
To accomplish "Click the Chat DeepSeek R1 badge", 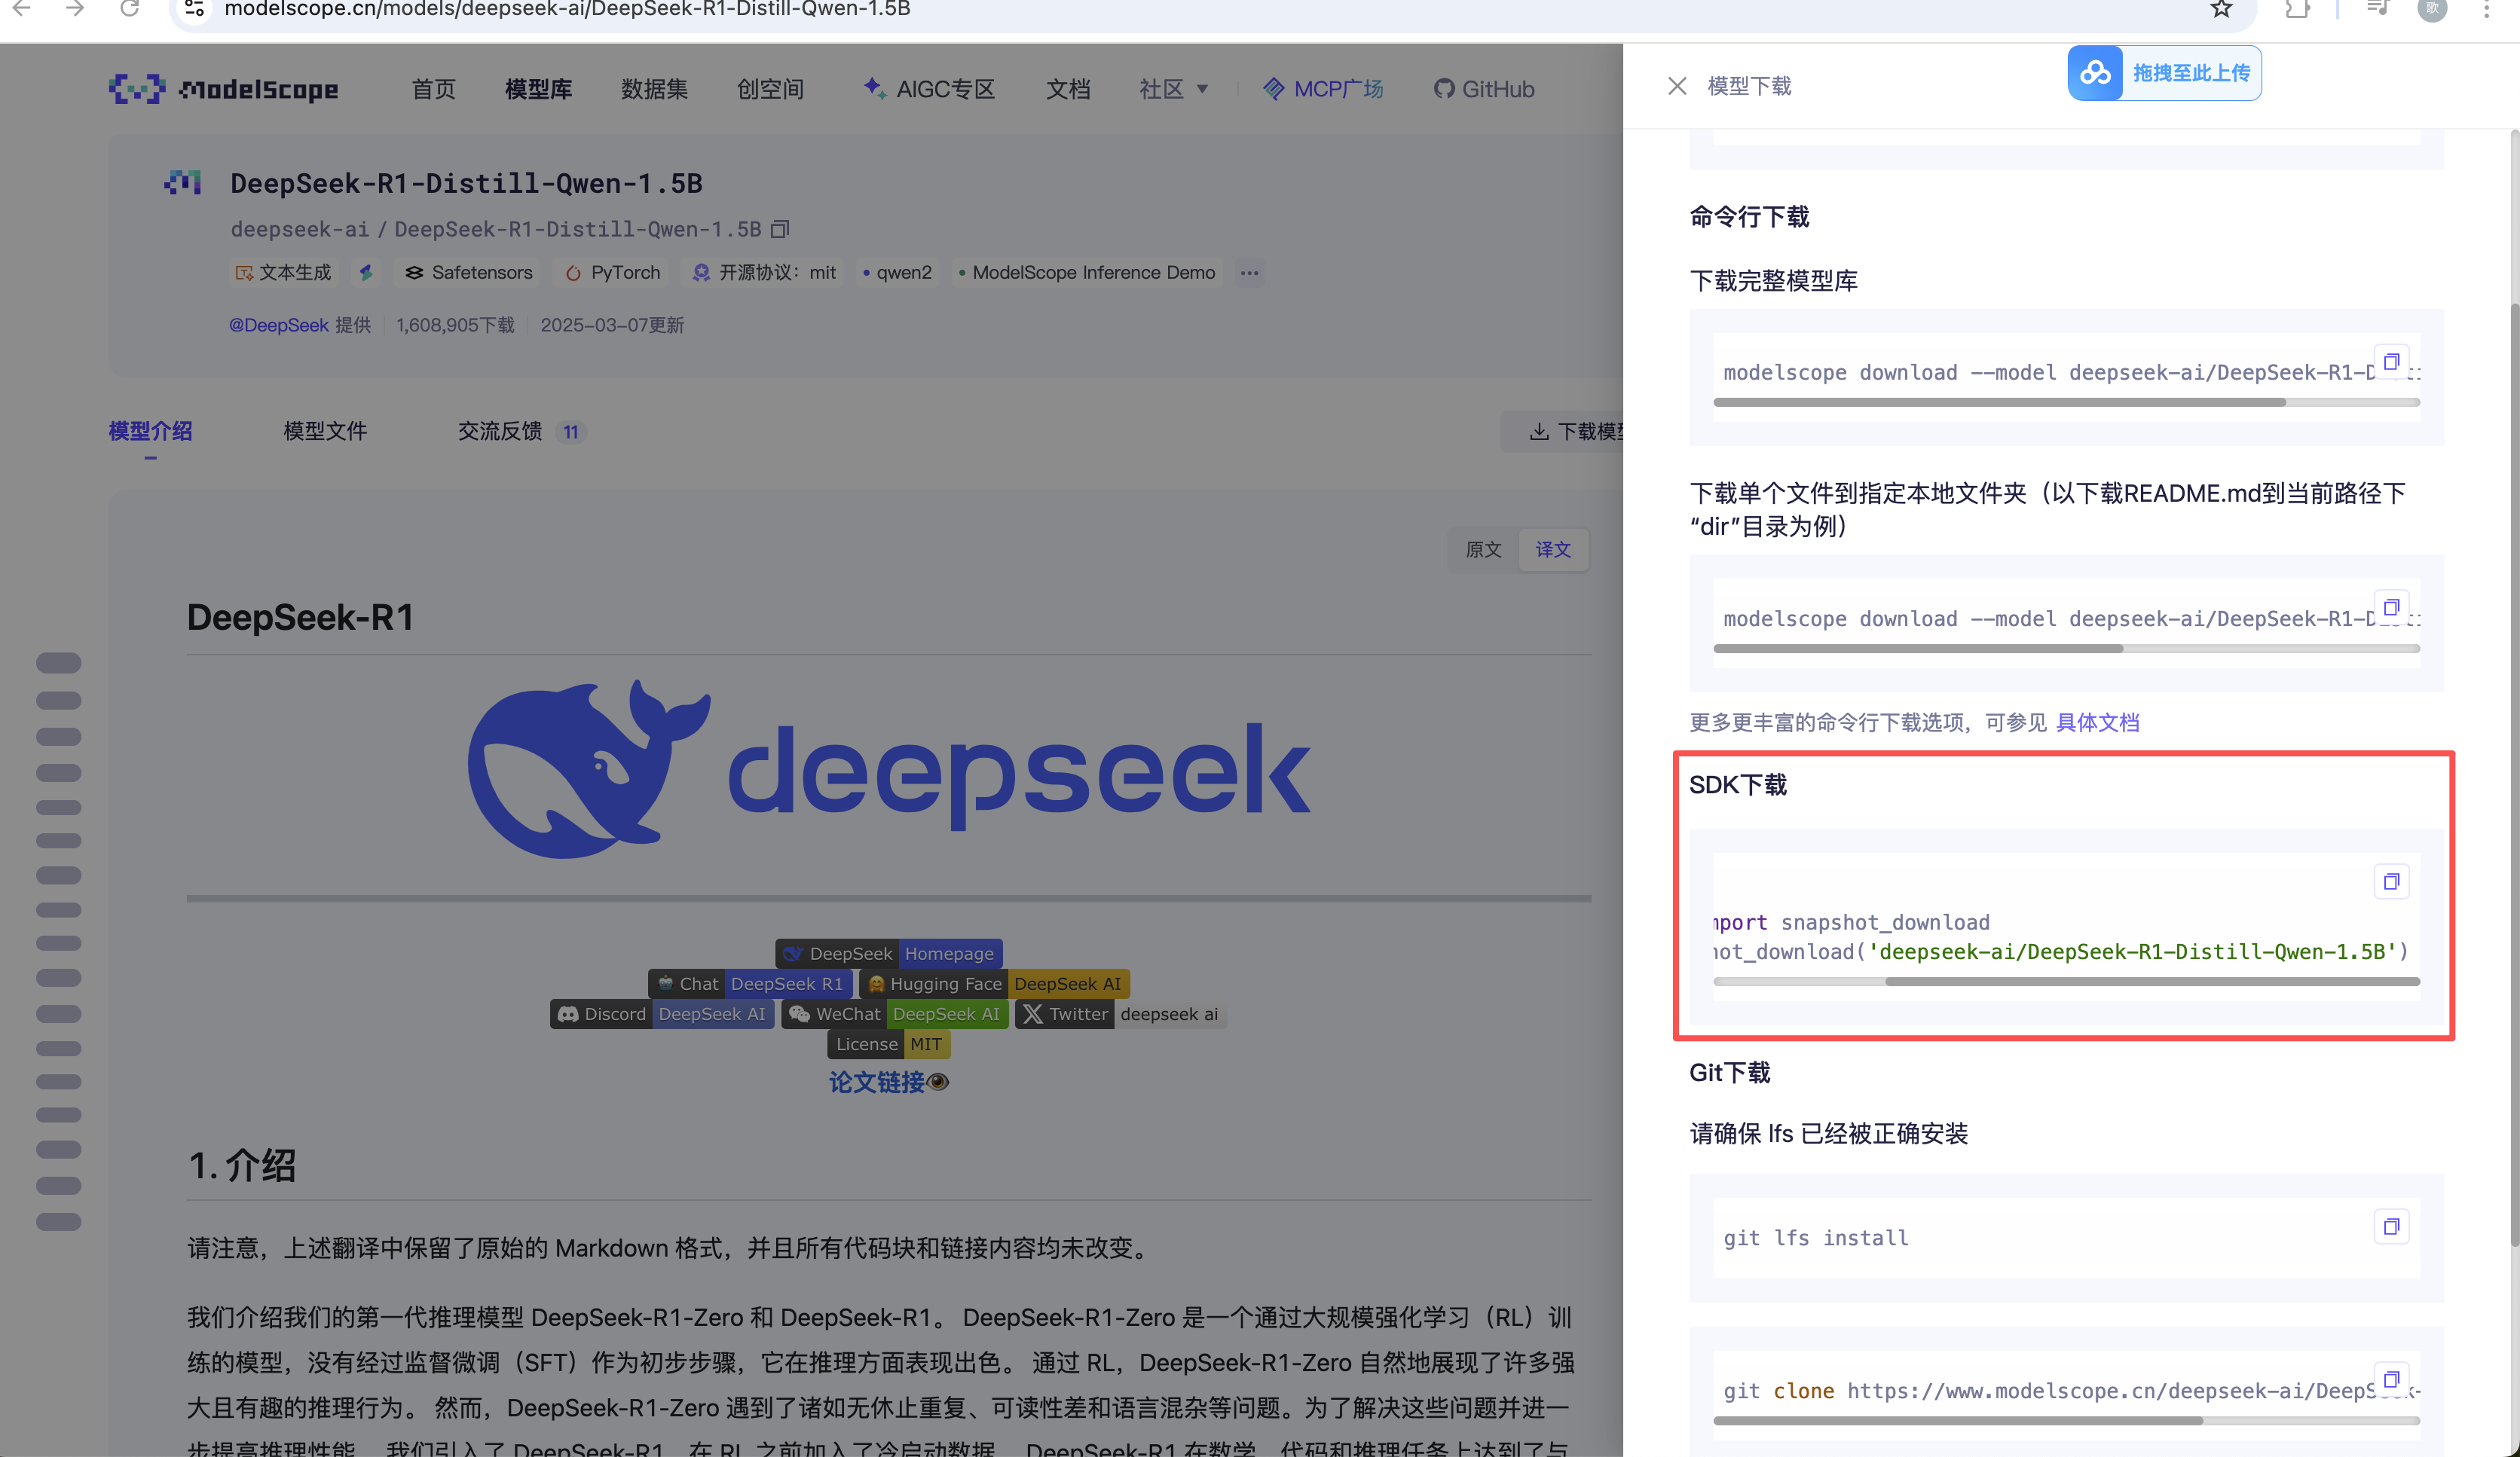I will click(750, 984).
